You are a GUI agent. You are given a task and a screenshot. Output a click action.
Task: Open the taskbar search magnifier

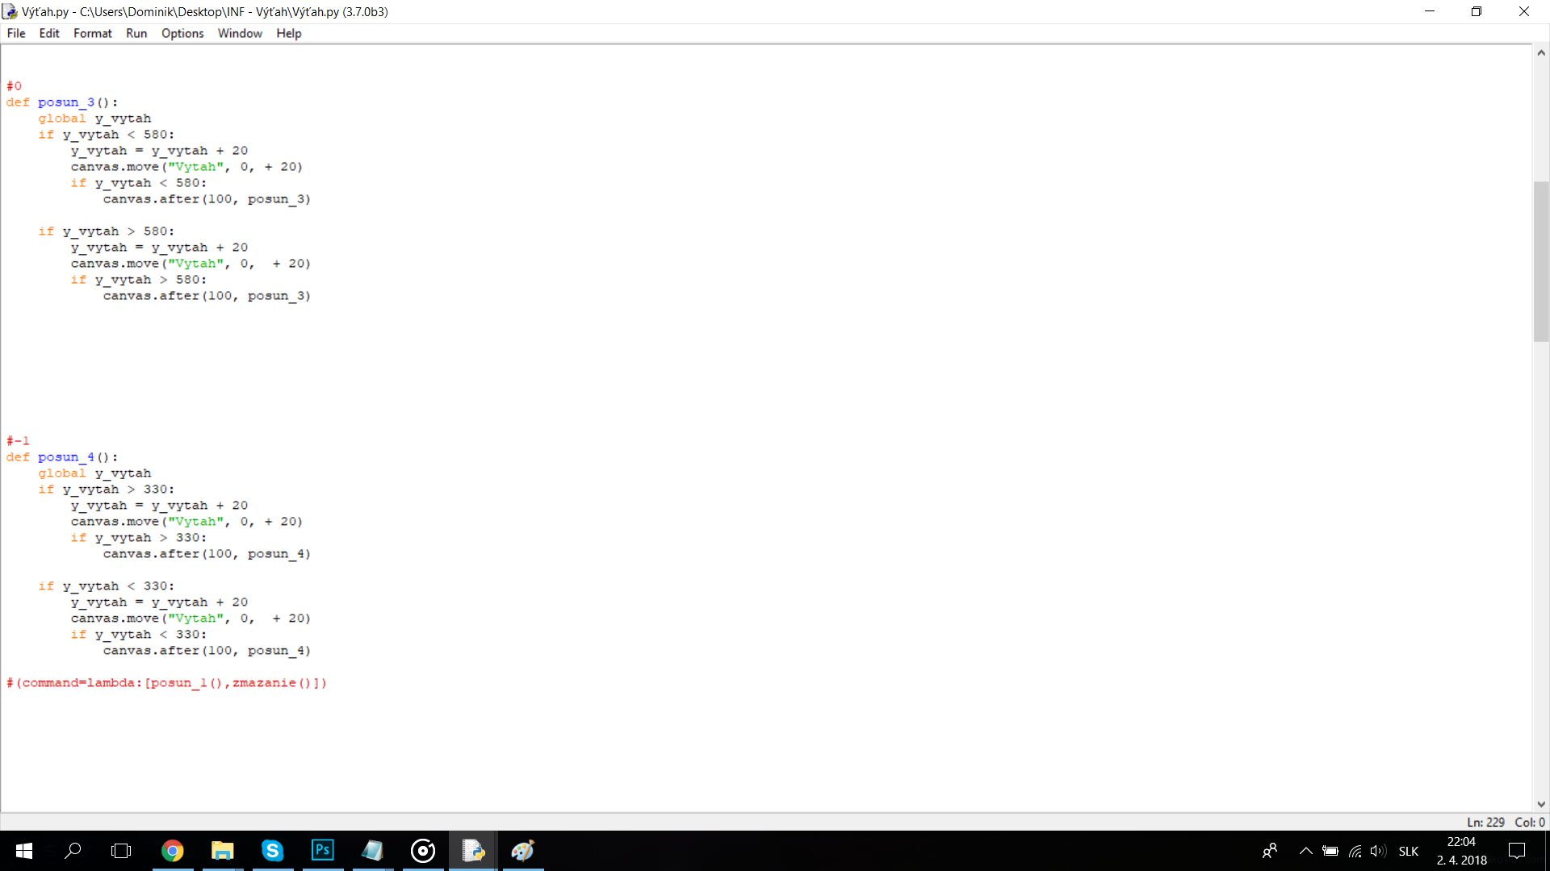click(73, 851)
